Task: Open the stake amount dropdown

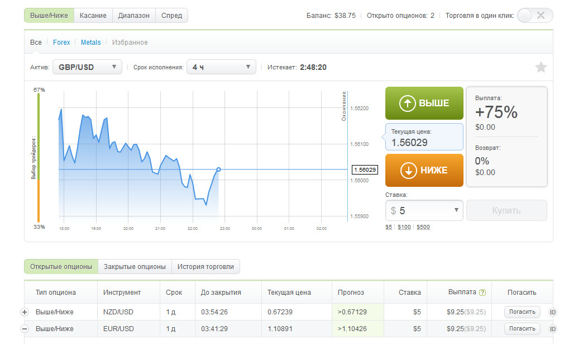Action: click(424, 211)
